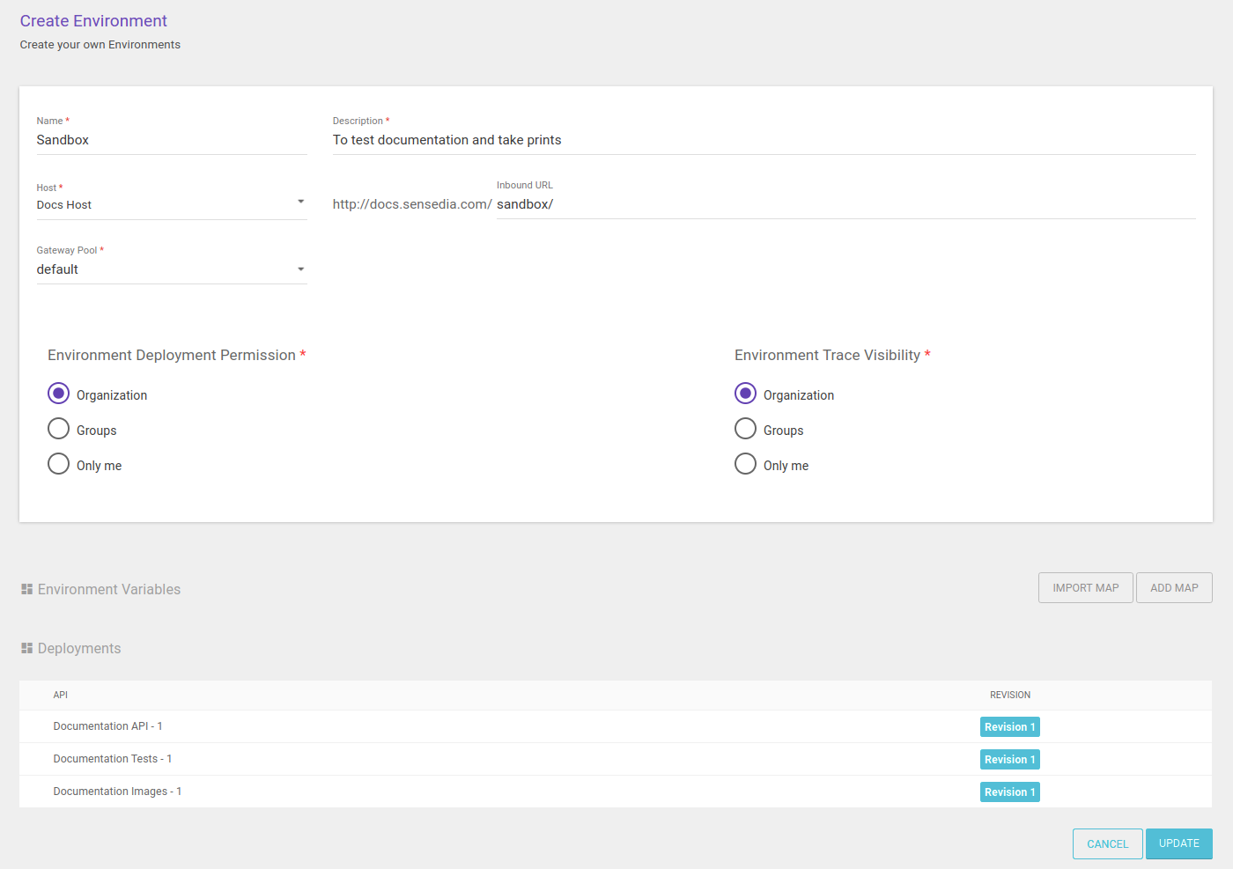Screen dimensions: 1233x869
Task: Cancel the environment editing
Action: (x=1107, y=843)
